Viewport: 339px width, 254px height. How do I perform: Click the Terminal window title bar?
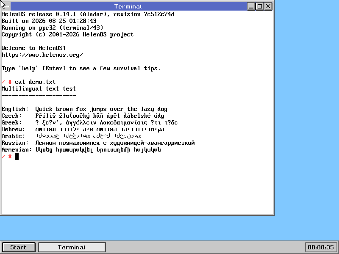(x=128, y=6)
